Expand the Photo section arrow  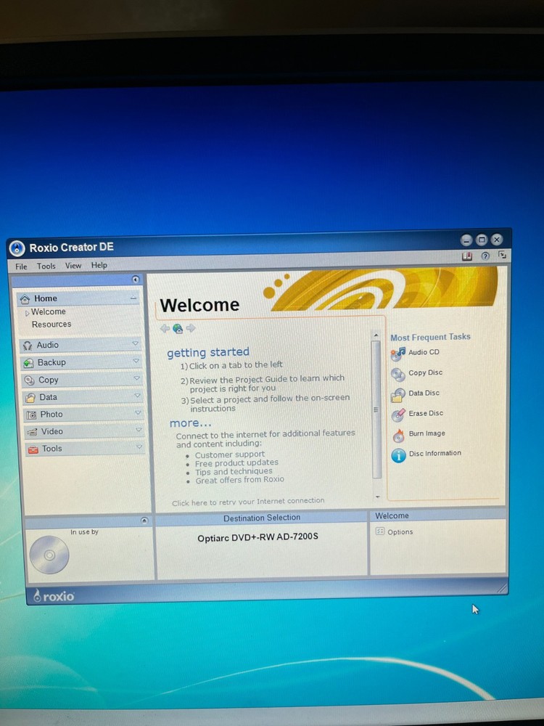click(138, 412)
